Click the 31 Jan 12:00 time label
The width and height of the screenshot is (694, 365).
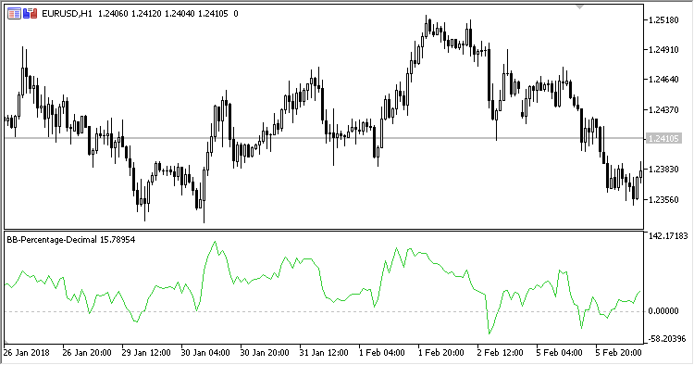pyautogui.click(x=324, y=353)
